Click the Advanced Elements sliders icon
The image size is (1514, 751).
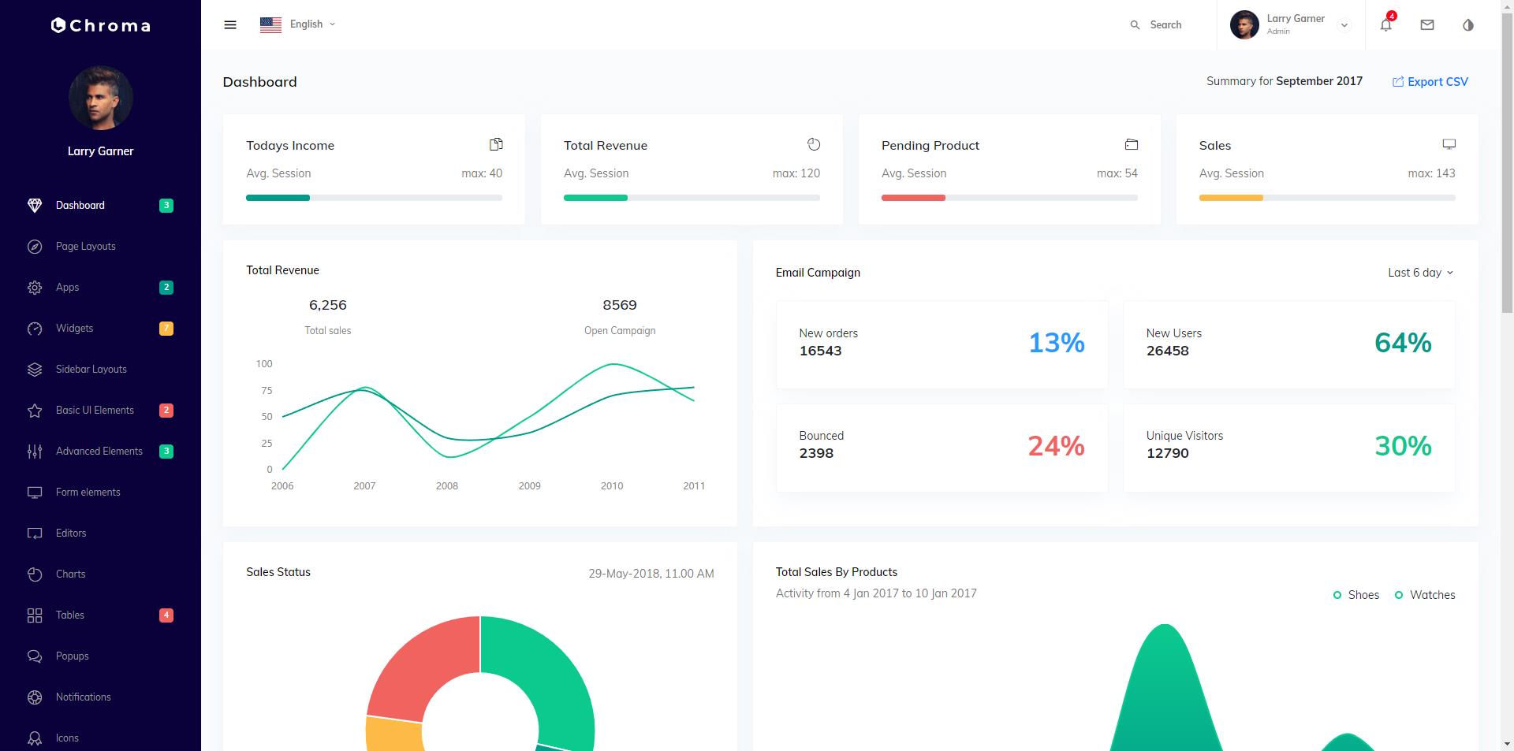pyautogui.click(x=35, y=452)
